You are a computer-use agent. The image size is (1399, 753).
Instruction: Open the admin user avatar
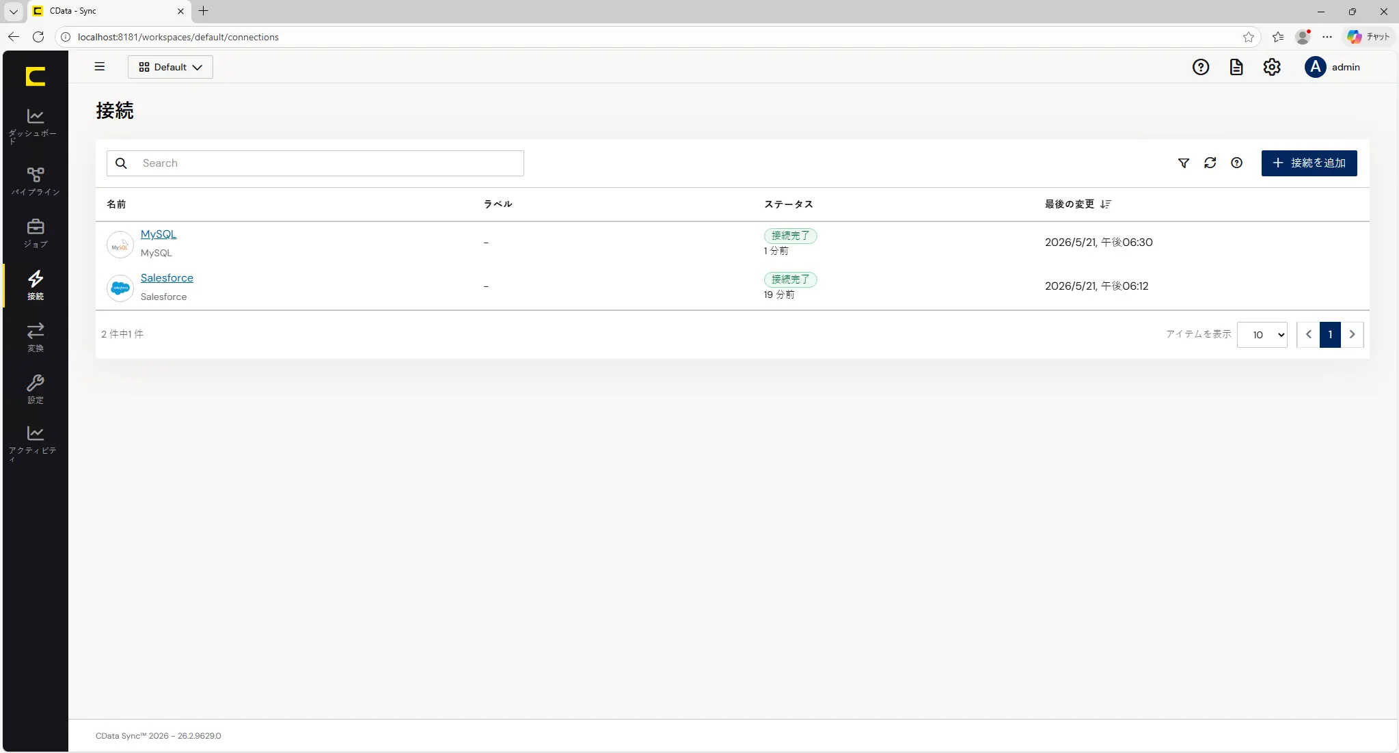point(1316,67)
